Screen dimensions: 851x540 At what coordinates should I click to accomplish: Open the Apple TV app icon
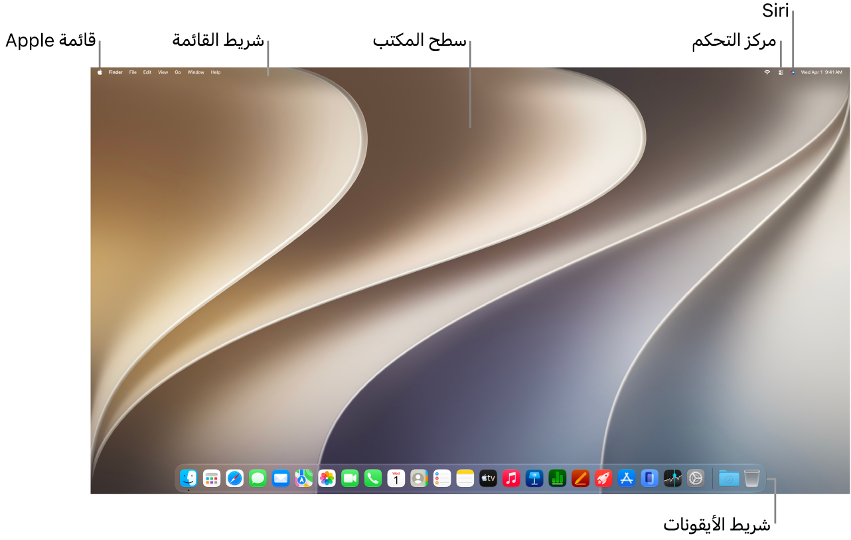pos(488,478)
